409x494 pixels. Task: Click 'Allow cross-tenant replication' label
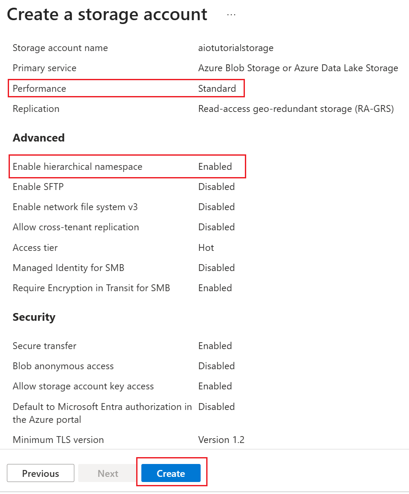point(76,227)
